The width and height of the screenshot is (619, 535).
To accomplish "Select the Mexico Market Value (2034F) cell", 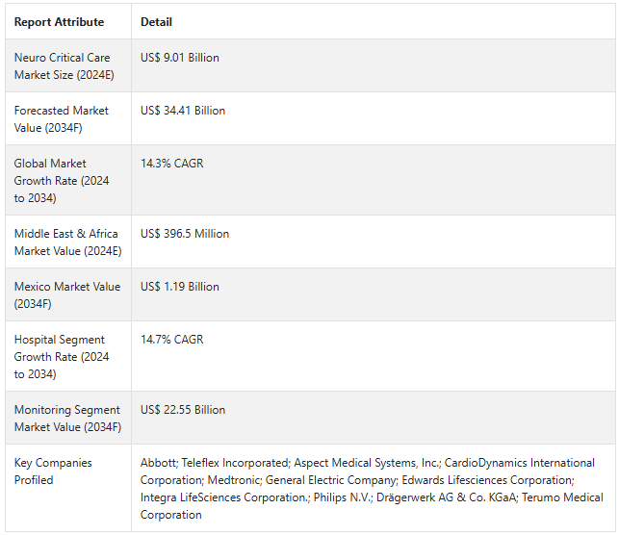I will point(68,294).
